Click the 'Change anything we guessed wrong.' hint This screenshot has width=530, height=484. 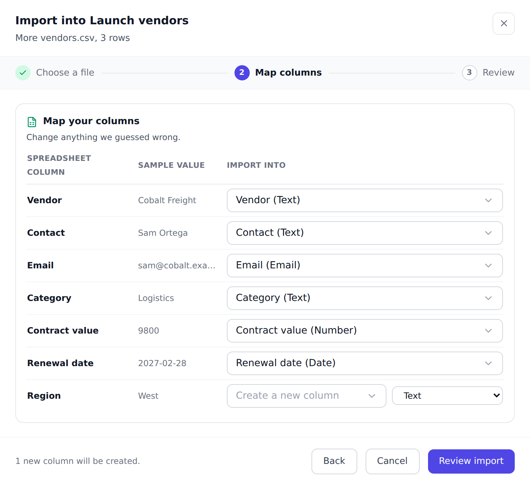coord(103,137)
